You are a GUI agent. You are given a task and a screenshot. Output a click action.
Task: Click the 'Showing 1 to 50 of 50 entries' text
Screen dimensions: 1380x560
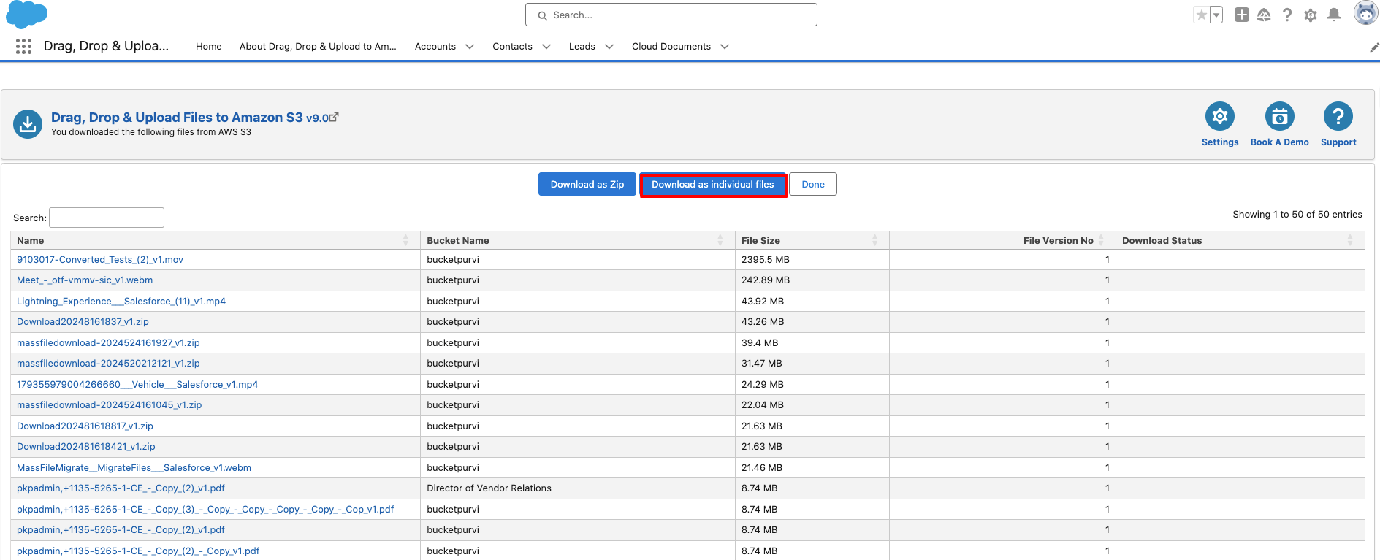click(1297, 215)
